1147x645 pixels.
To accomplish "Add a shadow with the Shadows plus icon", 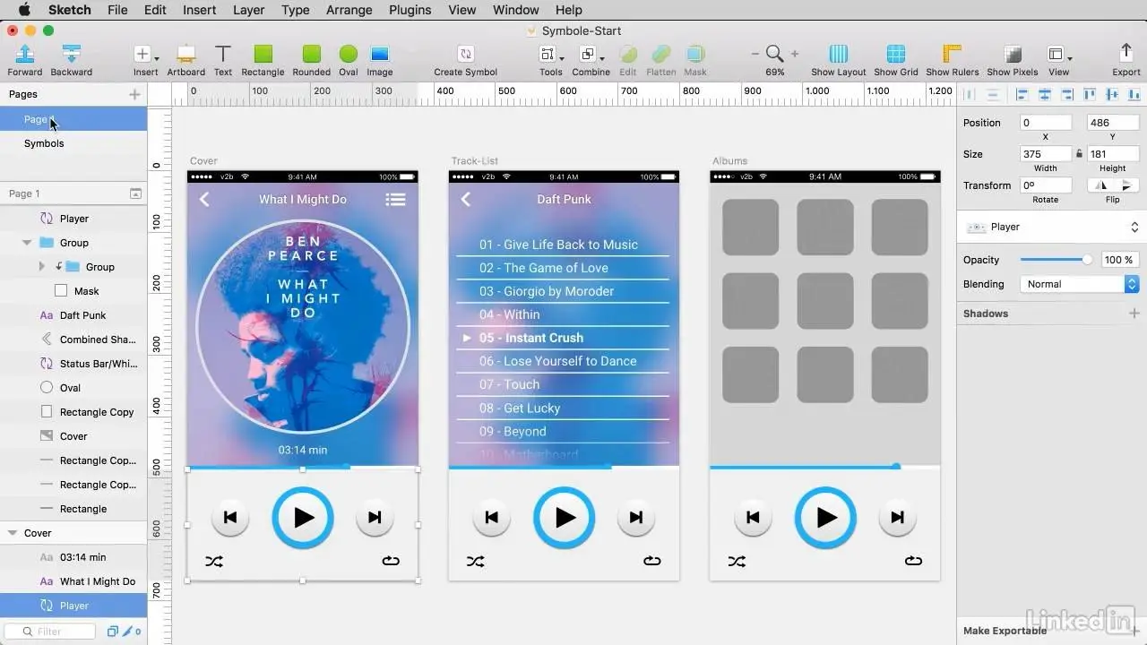I will tap(1134, 314).
